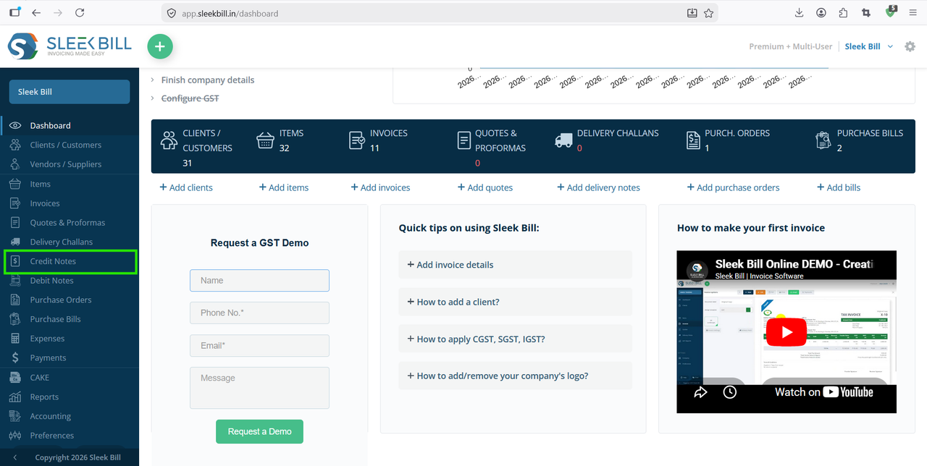Go back with the browser back arrow
Image resolution: width=927 pixels, height=466 pixels.
click(x=36, y=13)
